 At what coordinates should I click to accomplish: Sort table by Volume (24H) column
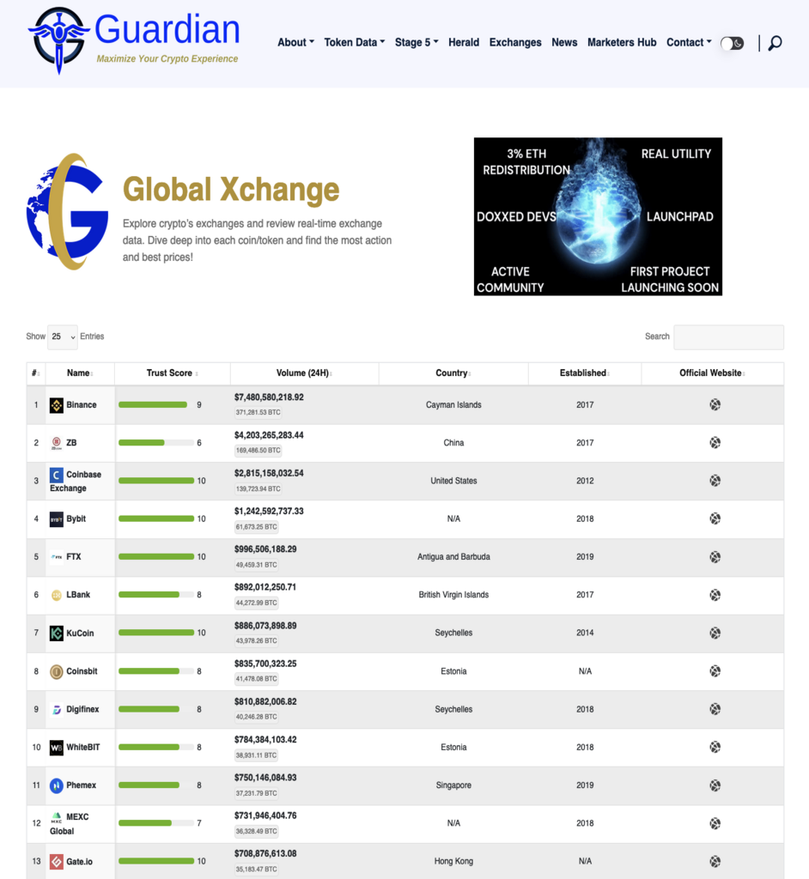pyautogui.click(x=304, y=373)
